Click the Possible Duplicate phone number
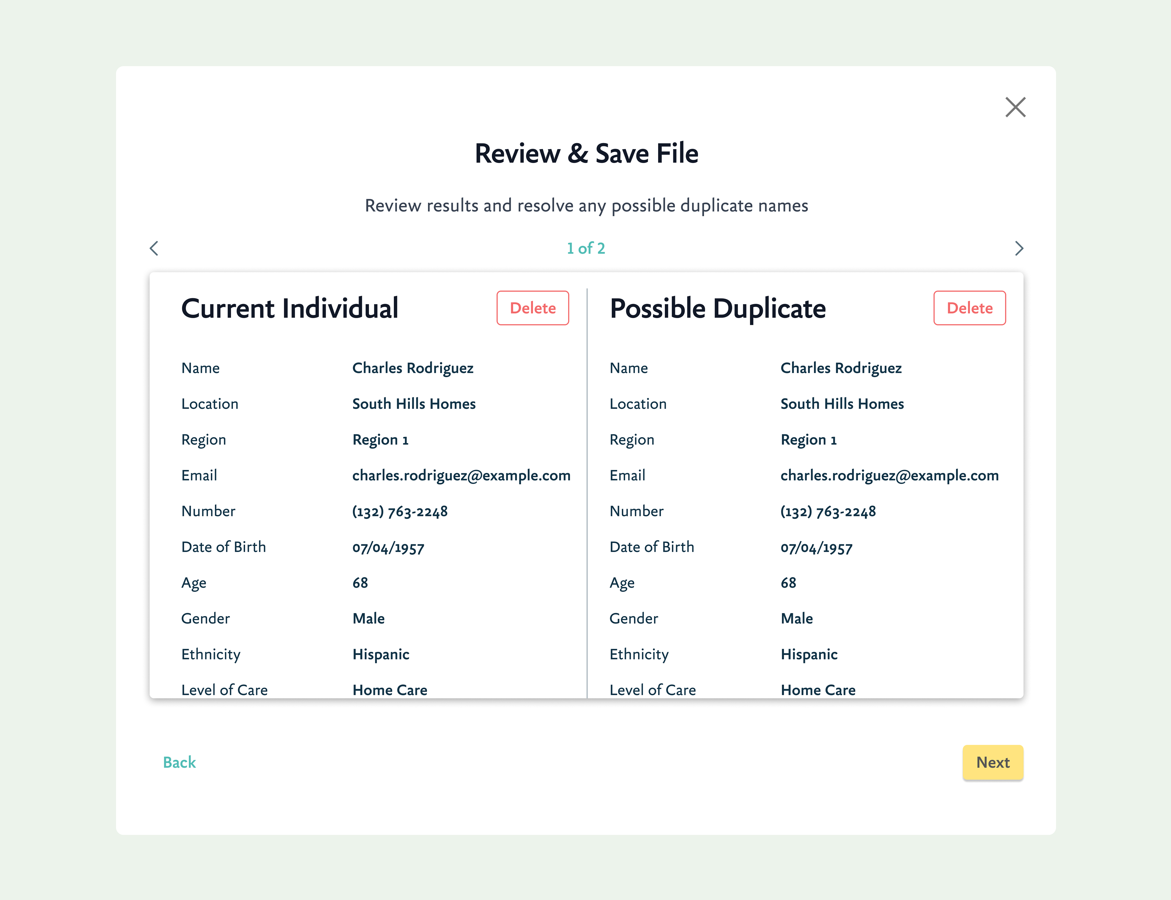Viewport: 1171px width, 900px height. [828, 512]
